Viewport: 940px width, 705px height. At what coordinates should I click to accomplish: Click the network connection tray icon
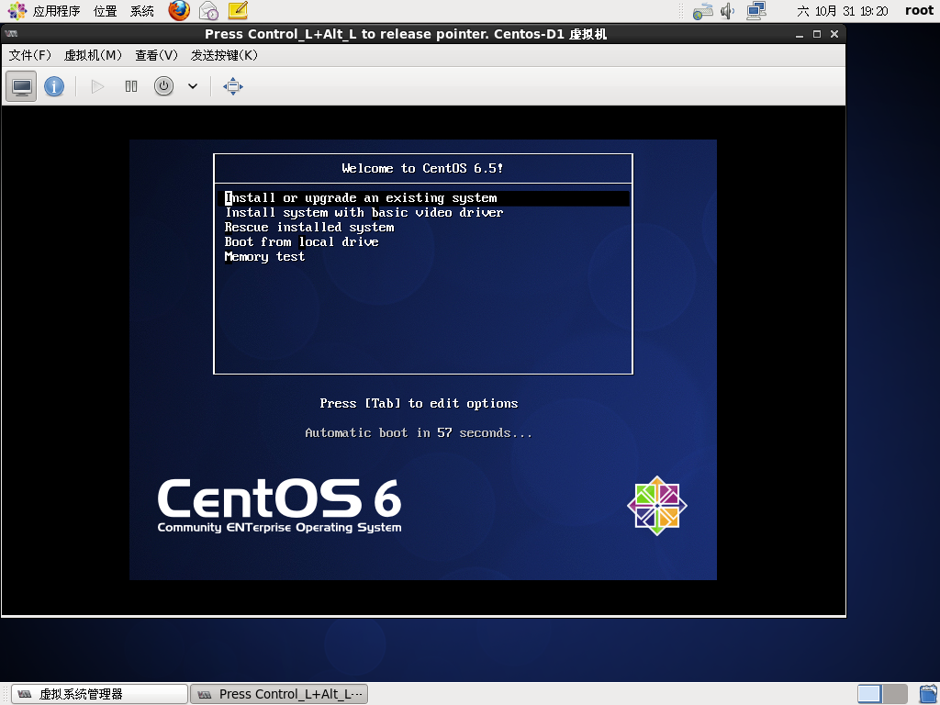702,11
